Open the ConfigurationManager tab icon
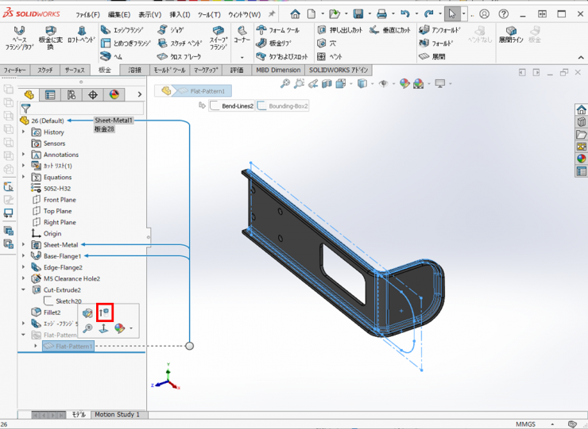The height and width of the screenshot is (429, 588). point(72,95)
